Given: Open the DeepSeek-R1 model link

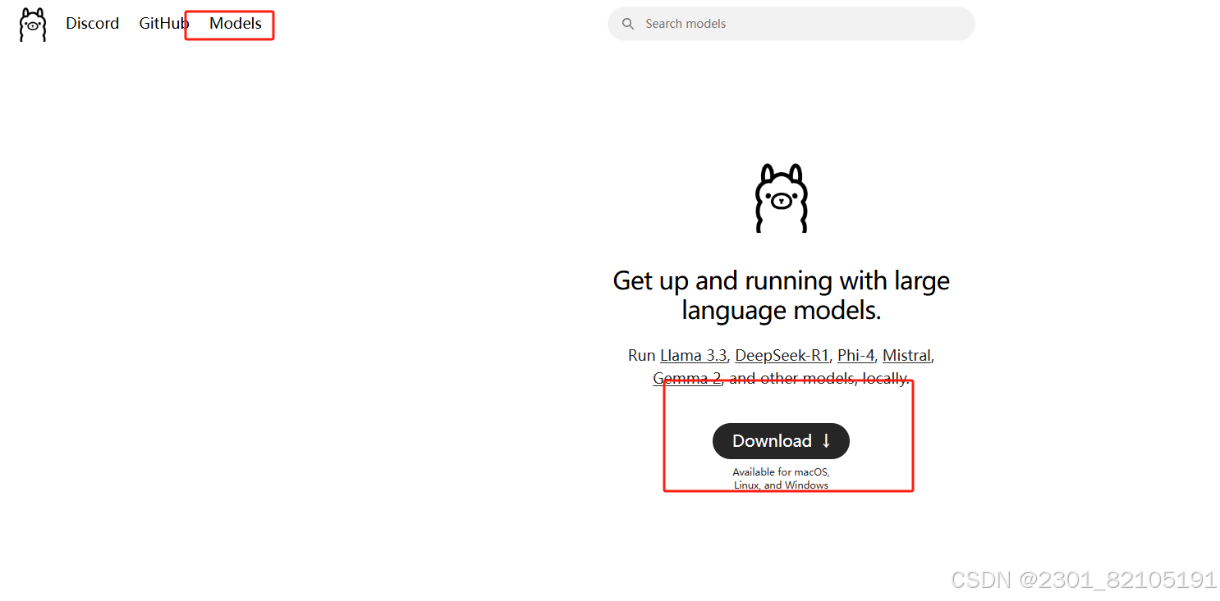Looking at the screenshot, I should click(782, 356).
